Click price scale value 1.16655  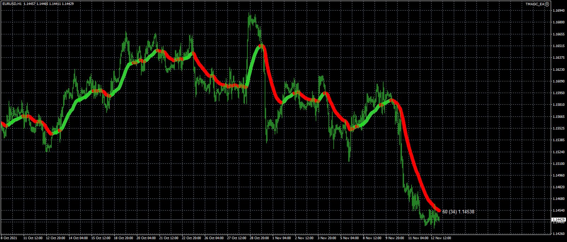pyautogui.click(x=559, y=34)
